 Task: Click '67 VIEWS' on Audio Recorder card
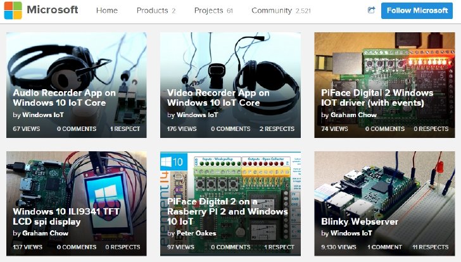27,128
